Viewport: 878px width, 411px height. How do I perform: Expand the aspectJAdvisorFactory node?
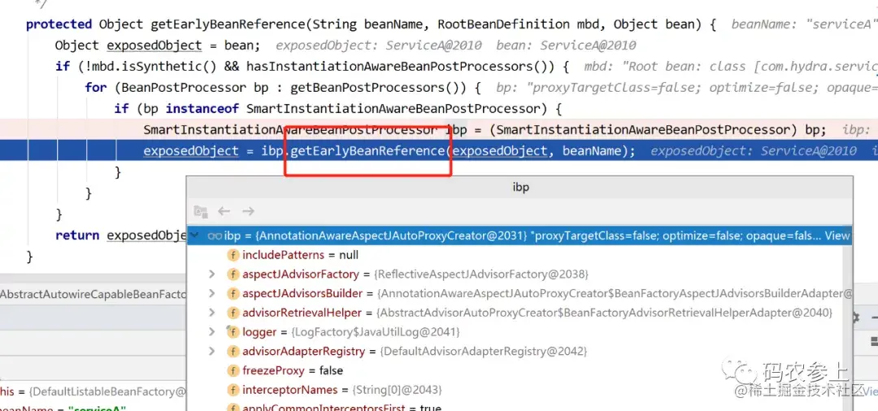click(211, 274)
